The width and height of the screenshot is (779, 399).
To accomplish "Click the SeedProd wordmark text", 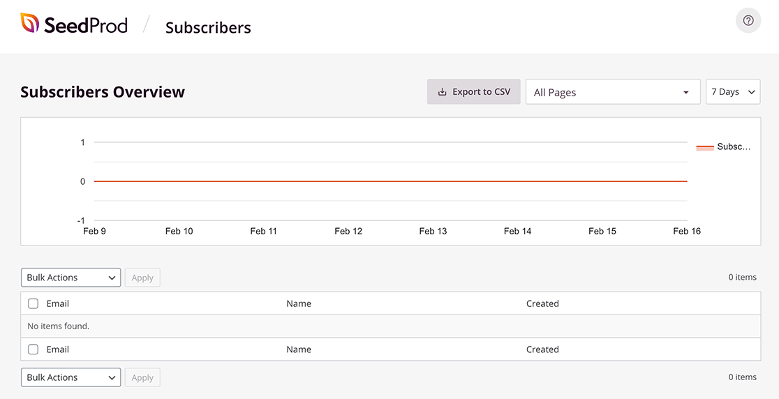I will coord(86,26).
